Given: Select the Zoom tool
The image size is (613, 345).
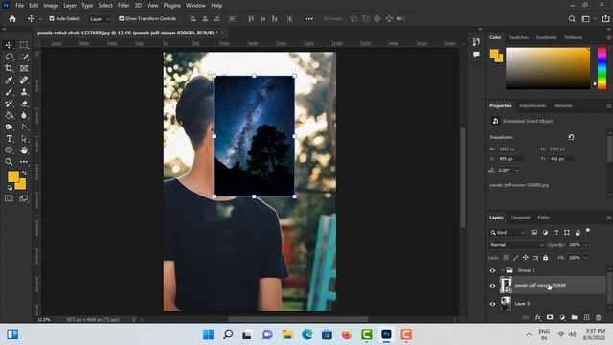Looking at the screenshot, I should tap(9, 162).
